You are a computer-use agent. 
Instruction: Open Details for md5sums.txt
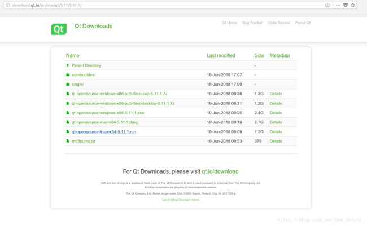(x=276, y=141)
